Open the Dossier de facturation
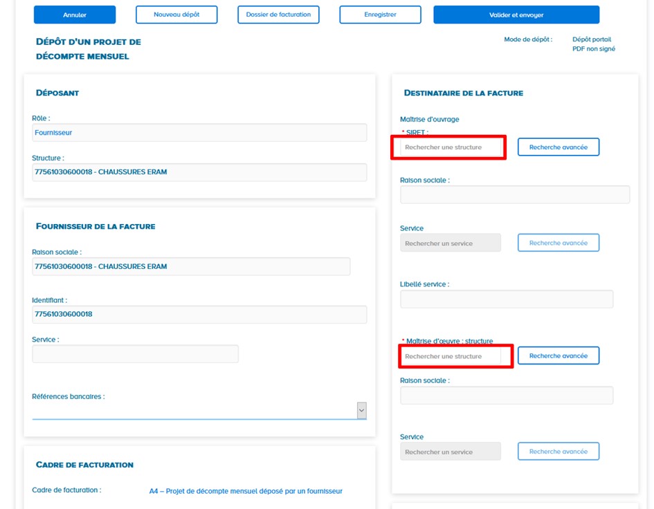654x509 pixels. pyautogui.click(x=278, y=14)
